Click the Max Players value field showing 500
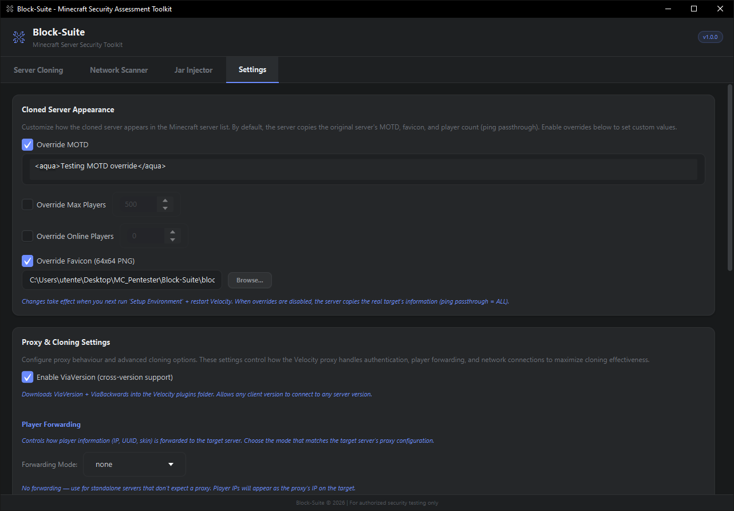 (x=139, y=204)
